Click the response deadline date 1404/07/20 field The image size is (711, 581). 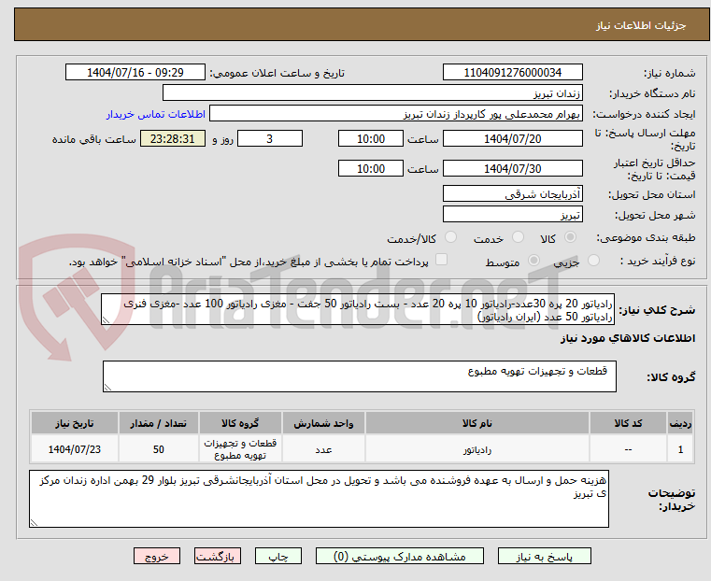coord(513,139)
